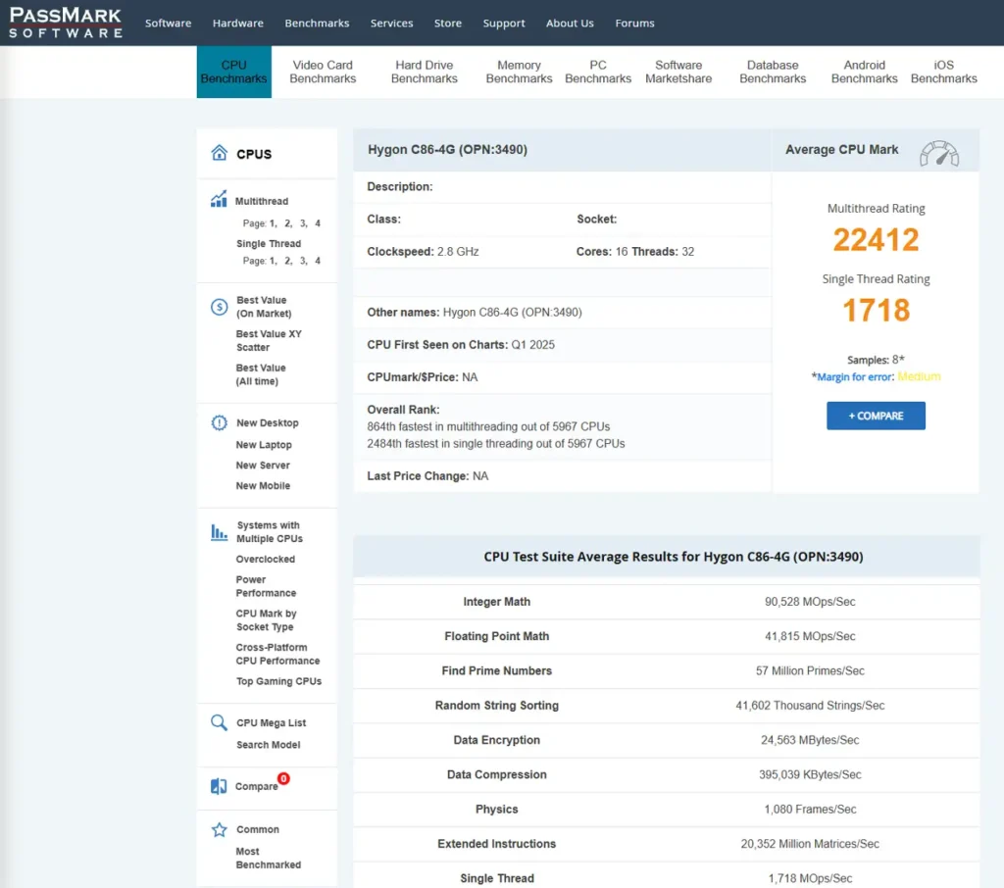The height and width of the screenshot is (888, 1004).
Task: Click the Physics value 1,080 Frames/Sec
Action: click(x=809, y=810)
